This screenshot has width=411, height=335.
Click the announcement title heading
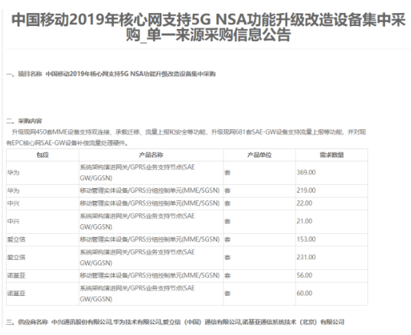tap(208, 27)
